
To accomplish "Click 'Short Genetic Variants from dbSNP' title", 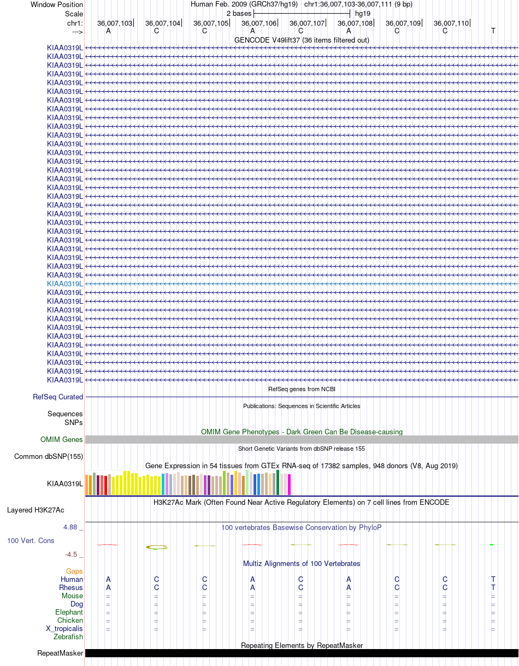I will [302, 449].
